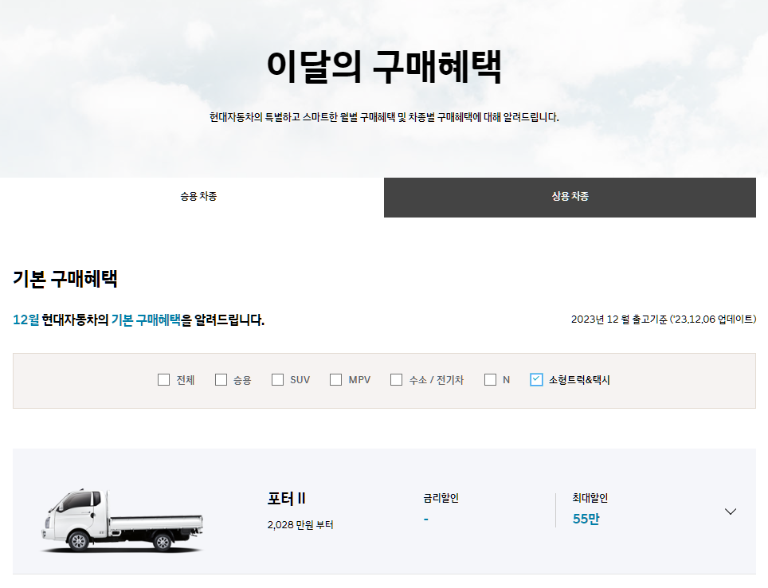The image size is (768, 588).
Task: Click the 최대할인 label
Action: click(x=590, y=498)
